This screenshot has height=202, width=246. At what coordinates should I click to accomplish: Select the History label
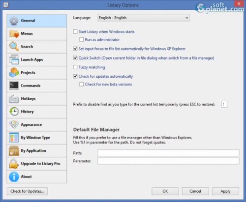click(27, 112)
